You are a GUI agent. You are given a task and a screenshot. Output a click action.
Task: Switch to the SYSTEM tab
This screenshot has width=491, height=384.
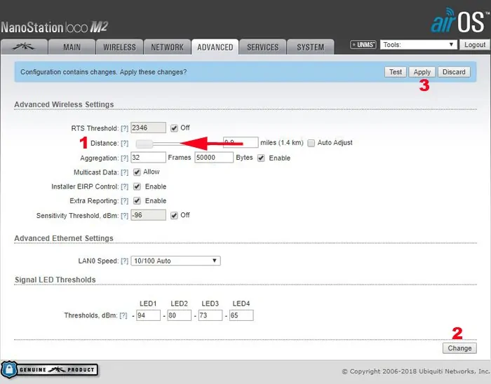[310, 47]
